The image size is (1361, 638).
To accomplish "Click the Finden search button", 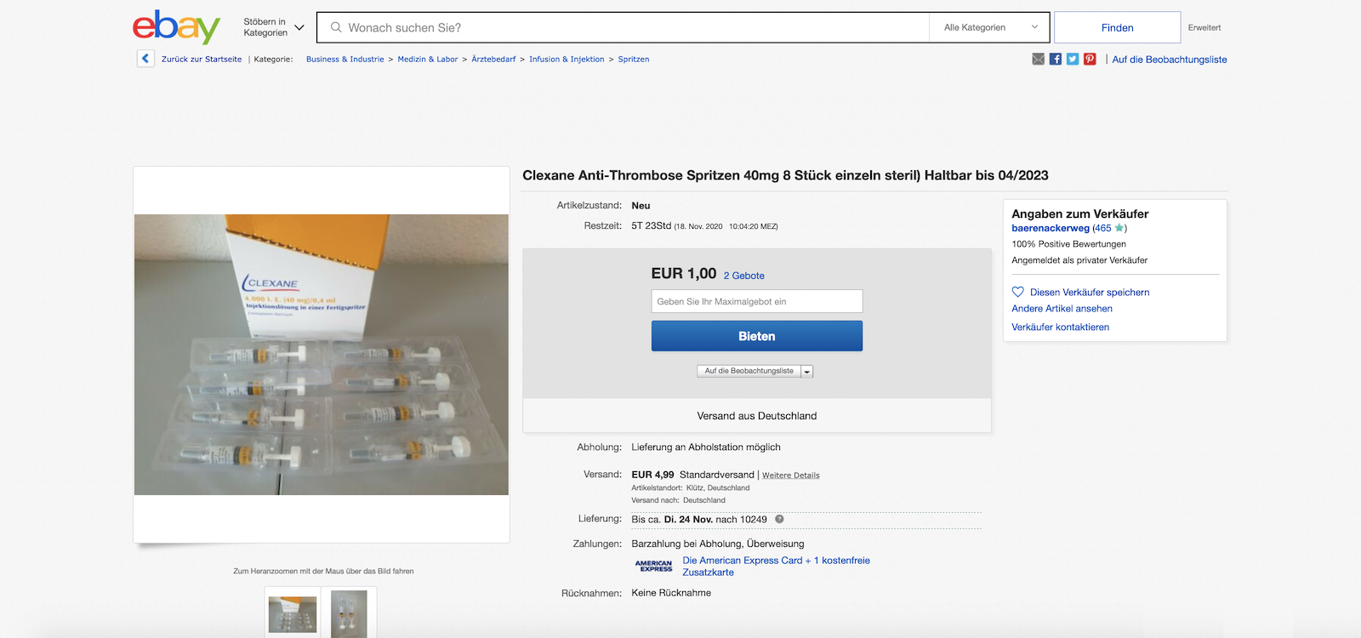I will click(1117, 27).
